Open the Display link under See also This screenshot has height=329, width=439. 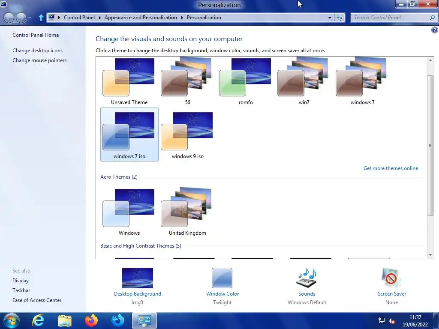click(21, 280)
